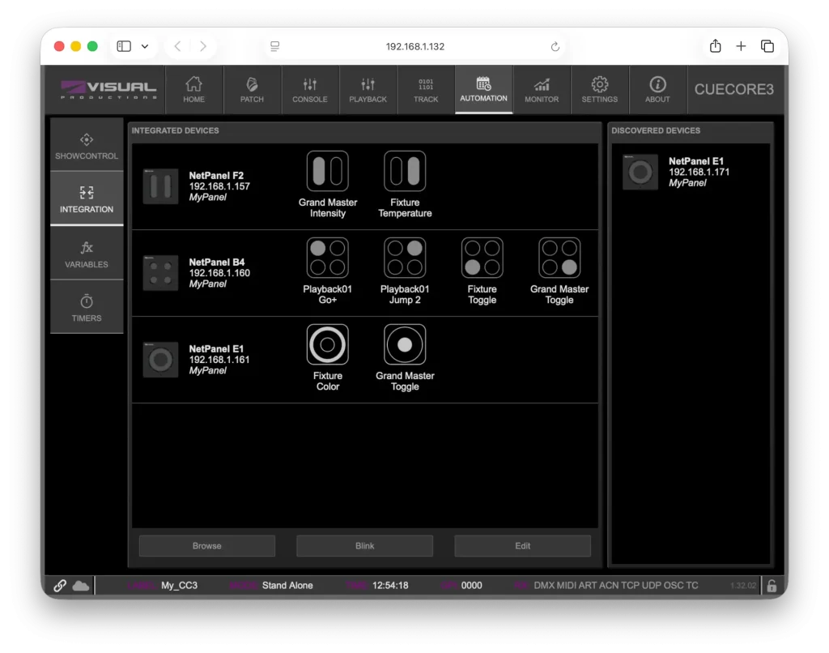Switch to the Variables side tab
Image resolution: width=829 pixels, height=653 pixels.
point(87,254)
